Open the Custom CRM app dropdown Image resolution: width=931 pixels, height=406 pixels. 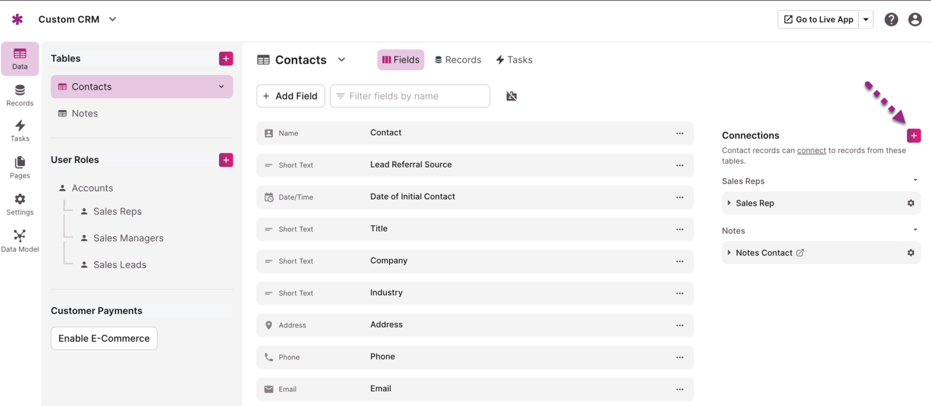(x=112, y=19)
